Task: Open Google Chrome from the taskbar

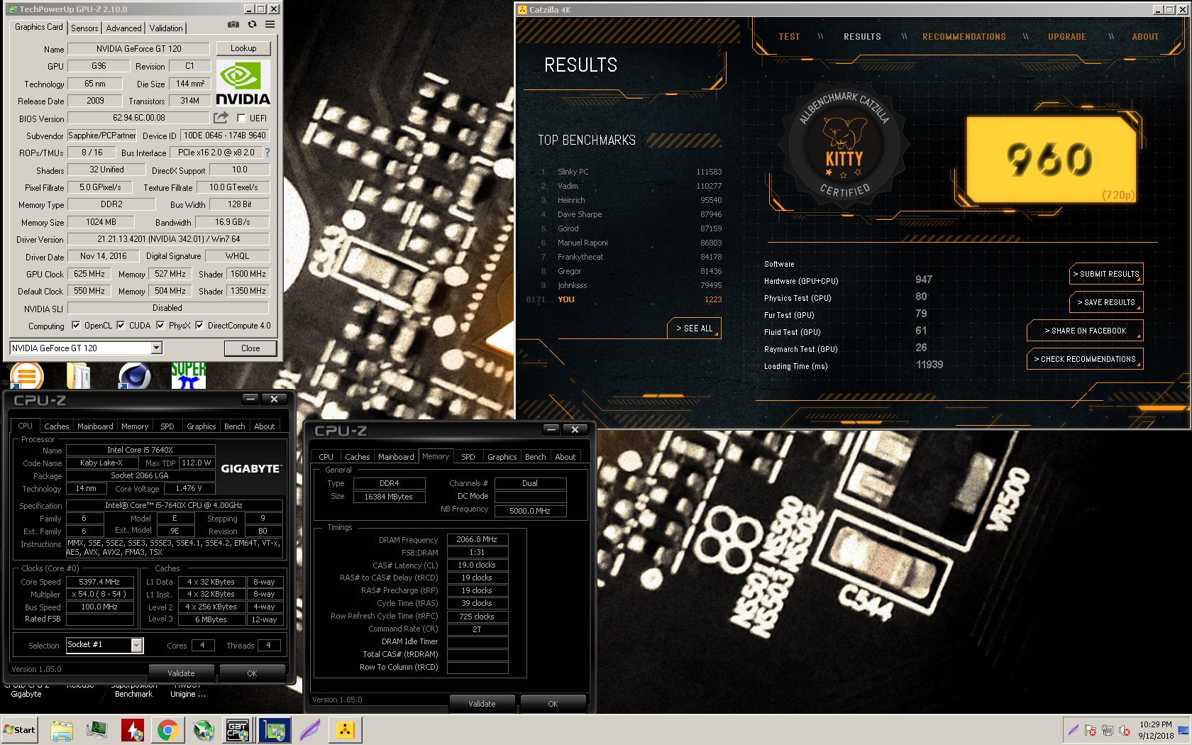Action: coord(167,730)
